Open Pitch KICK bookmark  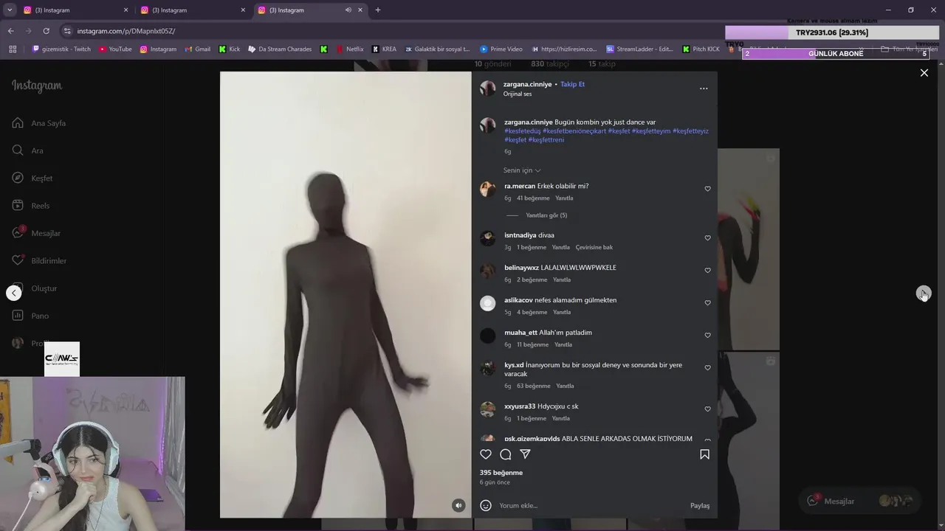pos(701,49)
